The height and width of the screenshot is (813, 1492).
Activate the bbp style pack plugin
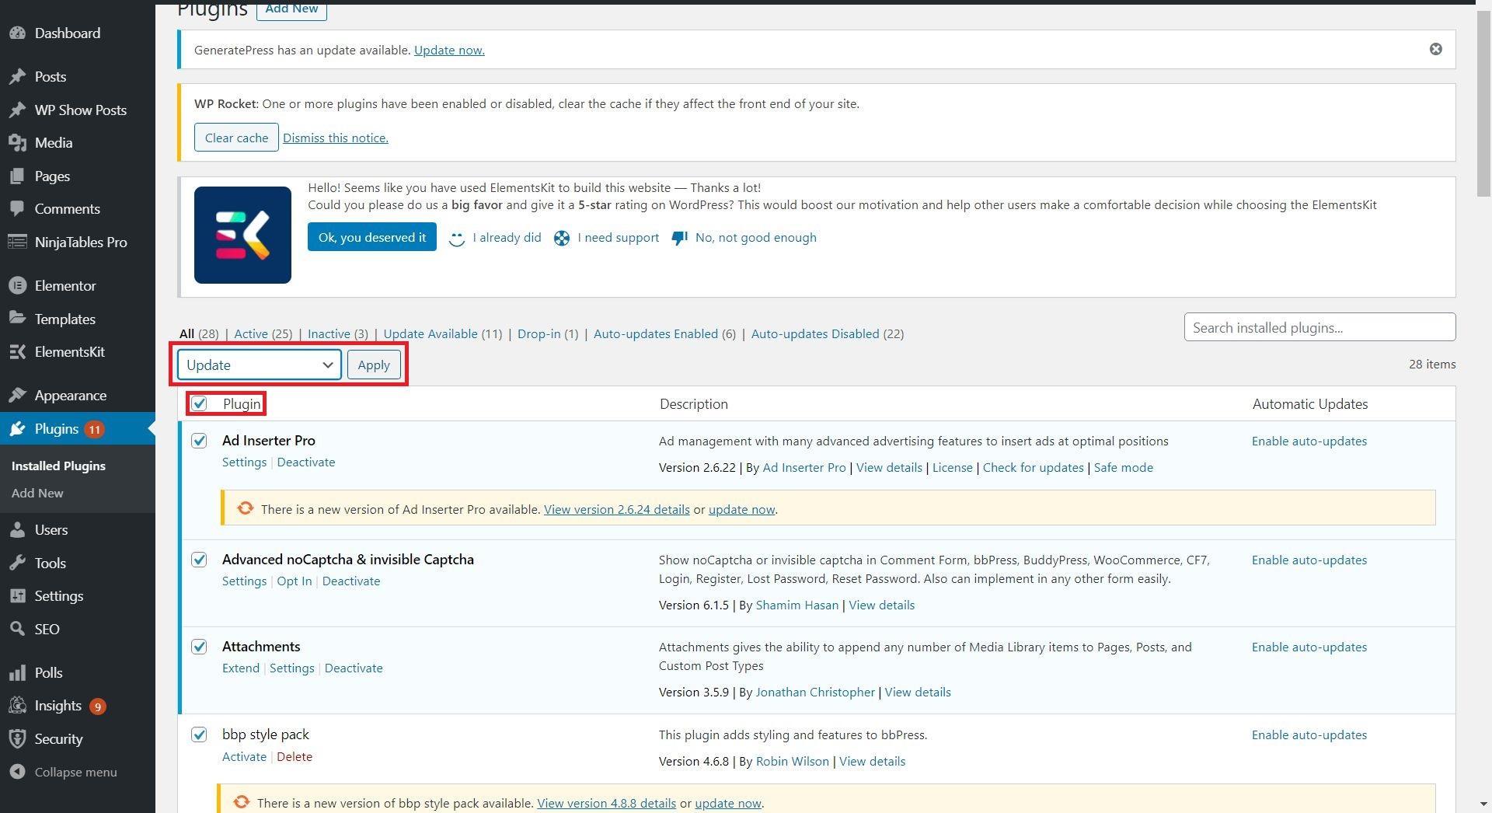(x=244, y=756)
